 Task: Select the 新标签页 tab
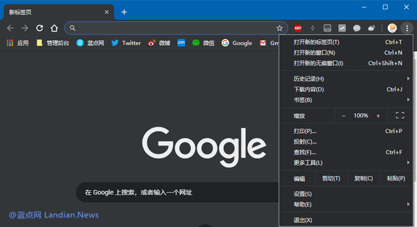click(x=59, y=12)
